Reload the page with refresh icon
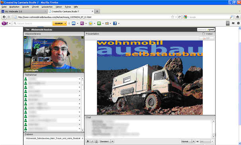 click(x=179, y=17)
